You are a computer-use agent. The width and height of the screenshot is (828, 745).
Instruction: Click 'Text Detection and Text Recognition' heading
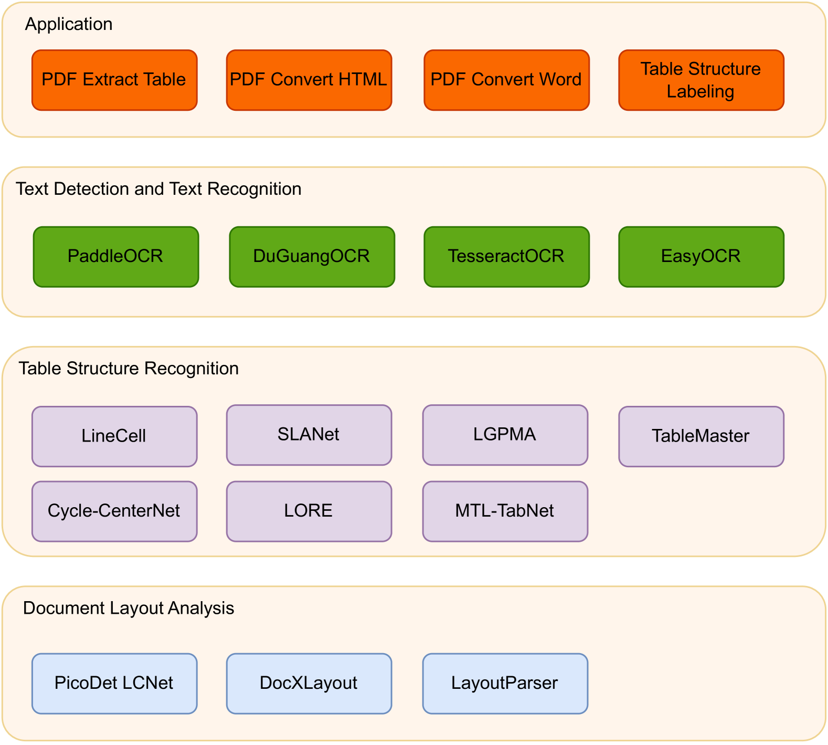pyautogui.click(x=158, y=189)
